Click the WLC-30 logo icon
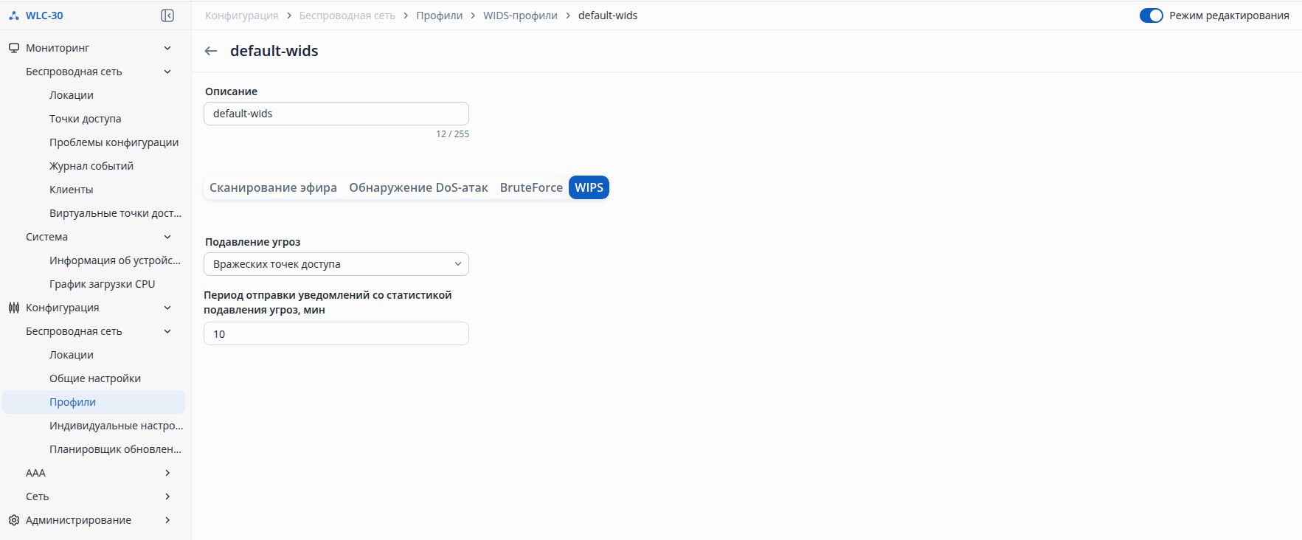 click(x=14, y=15)
